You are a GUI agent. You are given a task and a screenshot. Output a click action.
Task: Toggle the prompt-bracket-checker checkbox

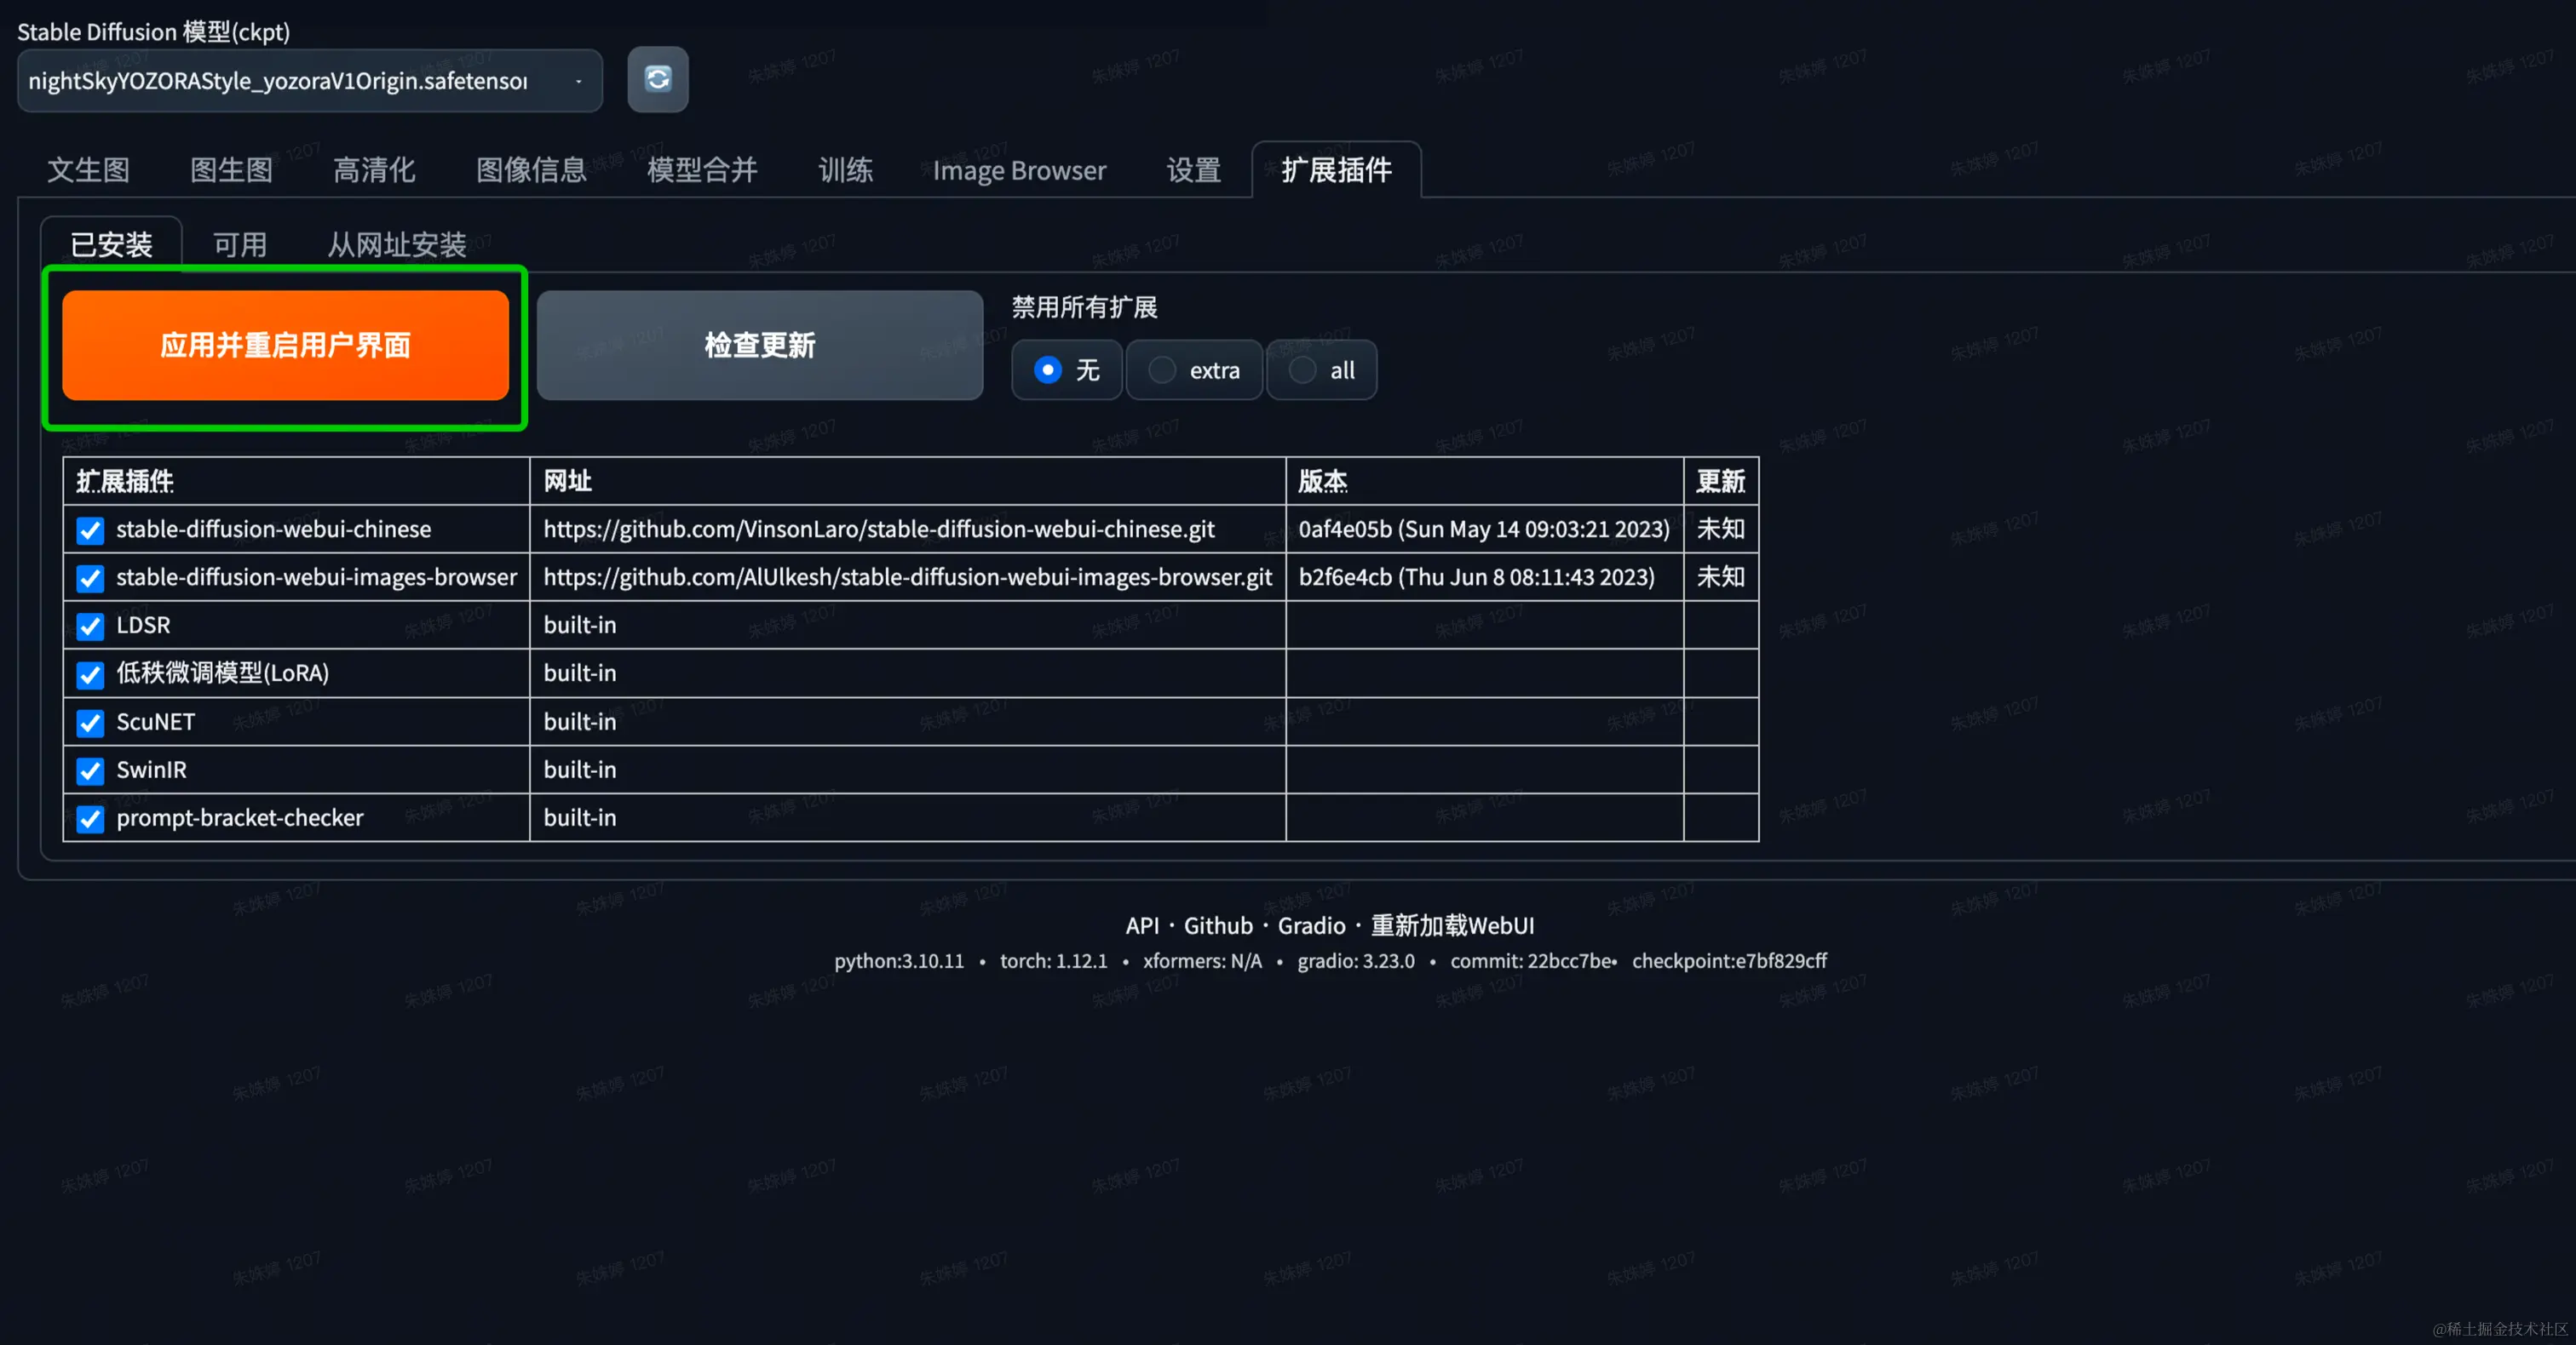90,818
